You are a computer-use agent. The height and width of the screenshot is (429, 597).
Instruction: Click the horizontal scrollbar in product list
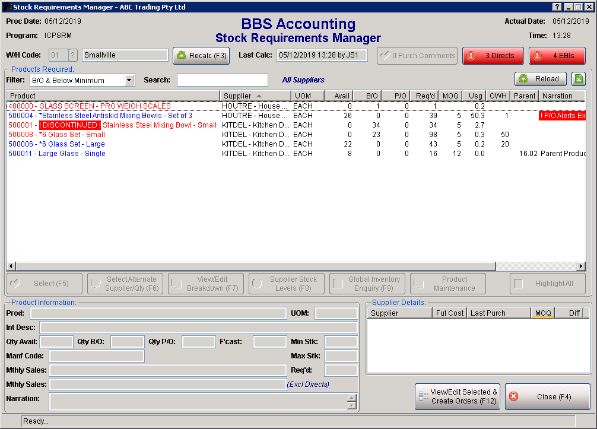click(x=249, y=266)
